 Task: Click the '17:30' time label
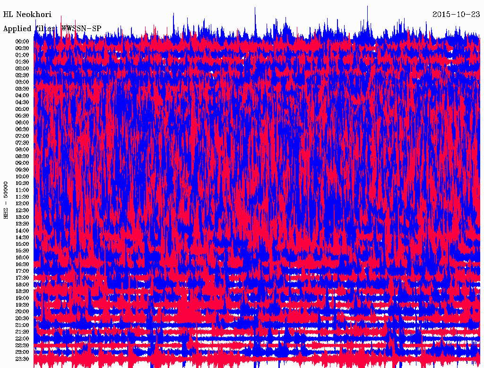[22, 278]
